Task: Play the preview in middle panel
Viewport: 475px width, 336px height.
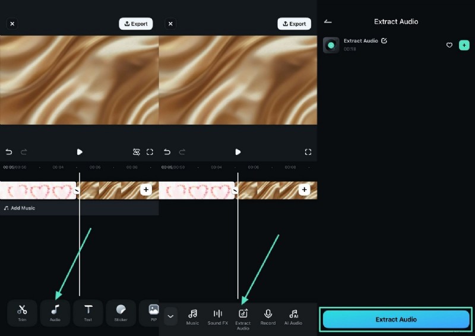Action: (x=238, y=152)
